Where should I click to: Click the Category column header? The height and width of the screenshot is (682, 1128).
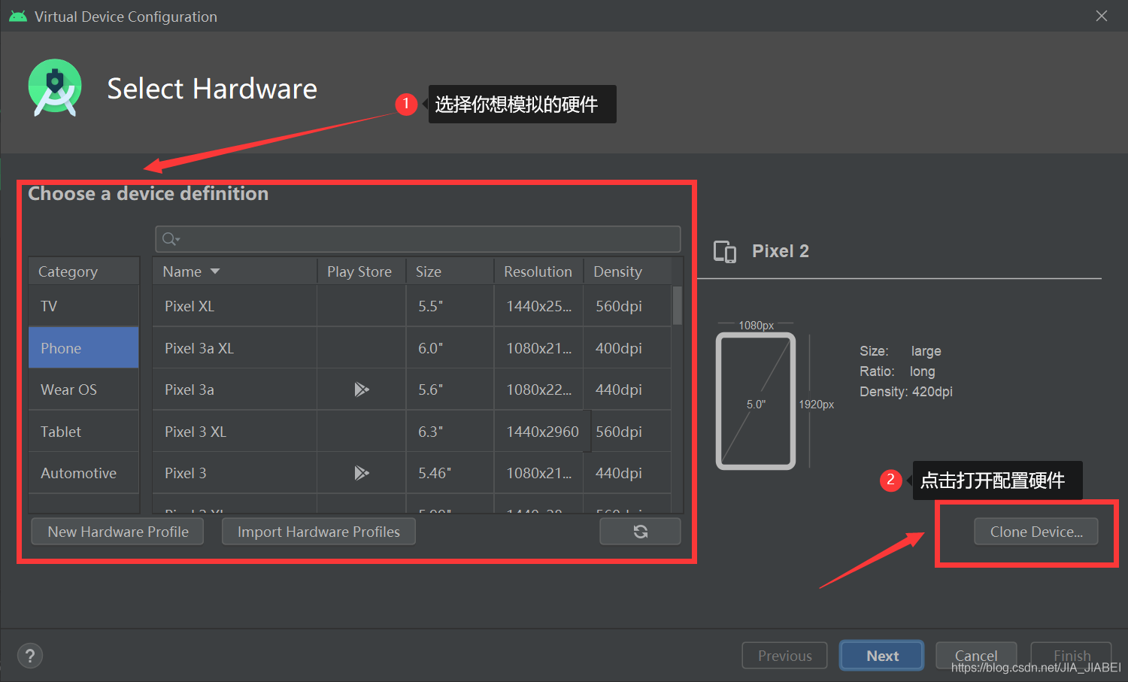point(83,271)
